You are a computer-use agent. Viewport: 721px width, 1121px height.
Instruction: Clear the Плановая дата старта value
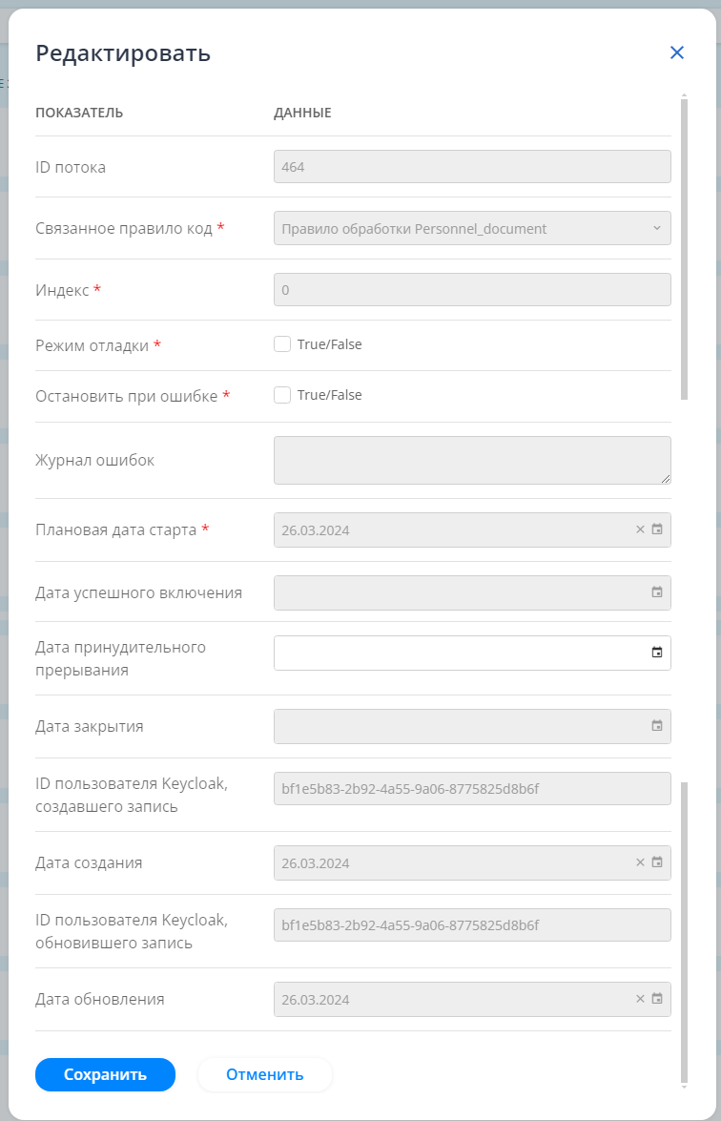point(640,529)
